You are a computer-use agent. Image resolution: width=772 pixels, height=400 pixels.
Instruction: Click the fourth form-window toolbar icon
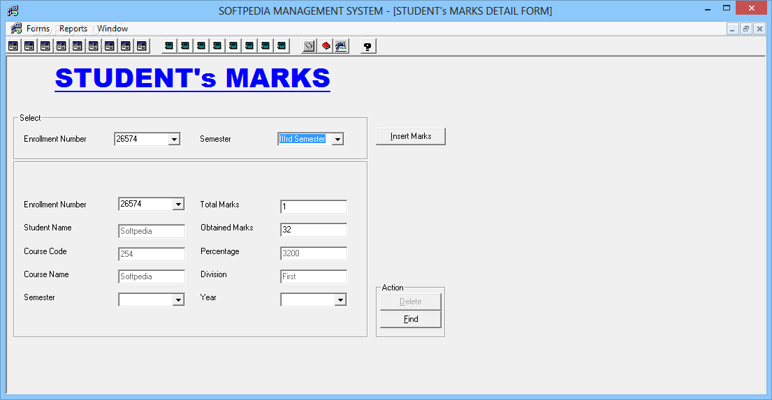61,46
